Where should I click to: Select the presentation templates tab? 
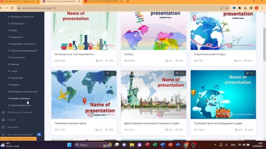[x=61, y=1]
